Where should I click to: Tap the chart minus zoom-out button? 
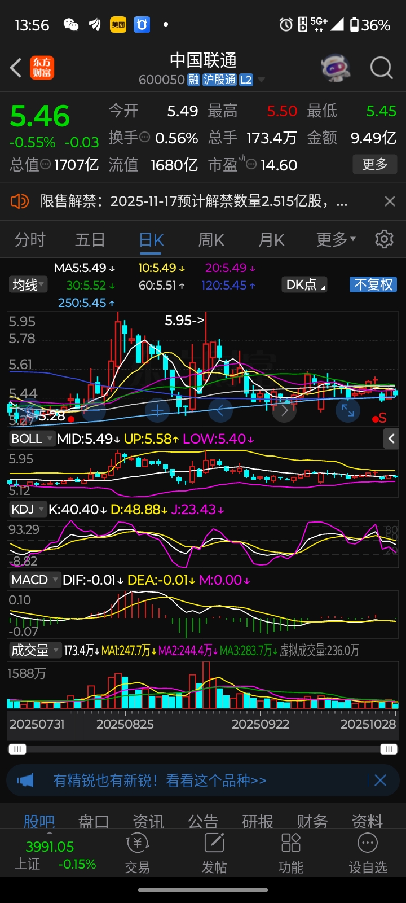coord(94,410)
